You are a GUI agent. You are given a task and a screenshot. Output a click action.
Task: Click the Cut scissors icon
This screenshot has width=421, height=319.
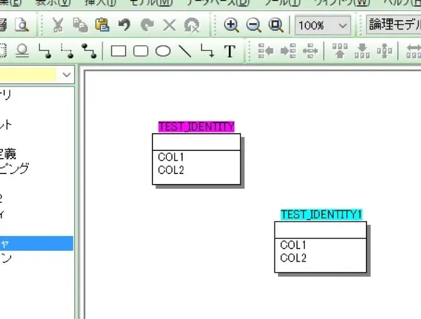(58, 25)
